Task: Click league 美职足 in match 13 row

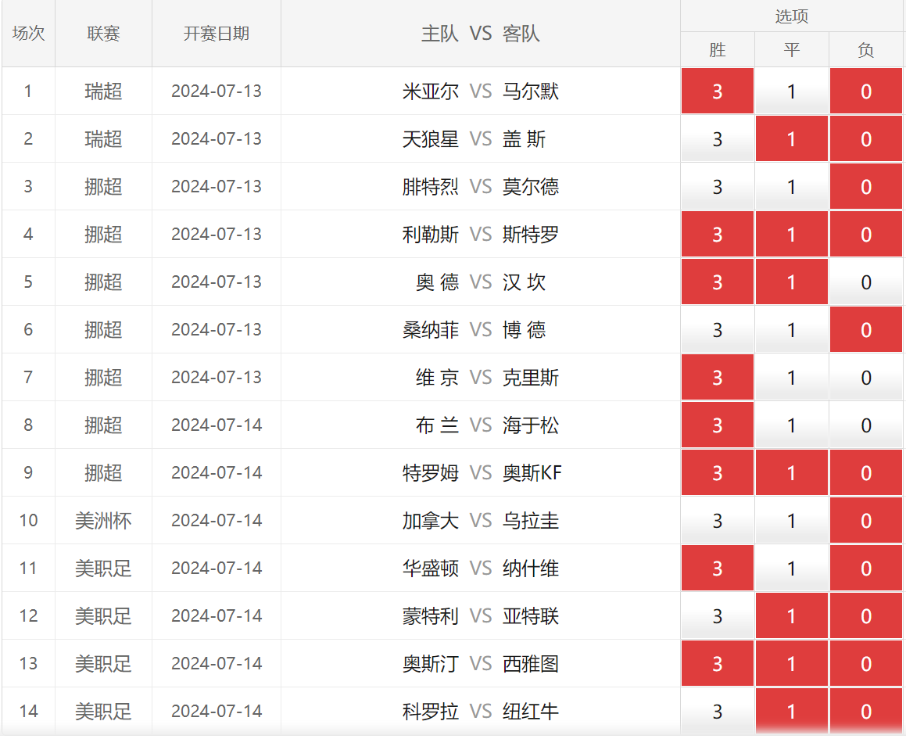Action: [x=103, y=663]
